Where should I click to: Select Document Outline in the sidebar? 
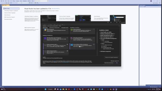[8, 19]
